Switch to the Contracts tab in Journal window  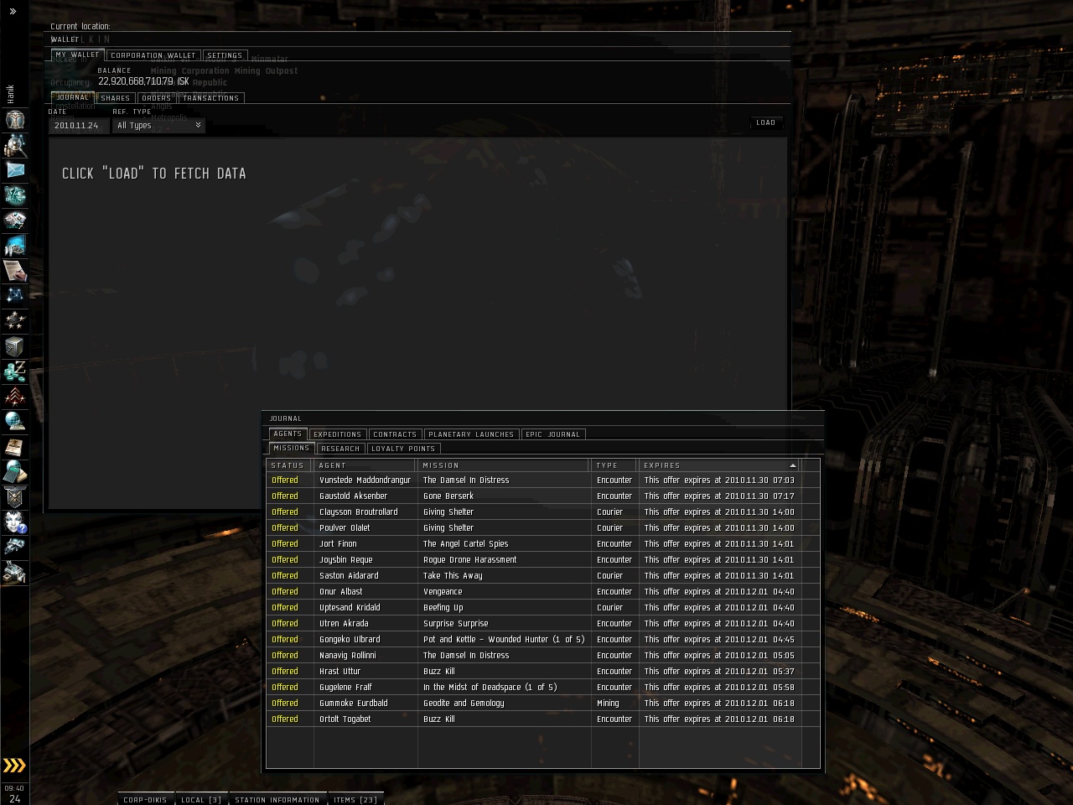point(395,434)
